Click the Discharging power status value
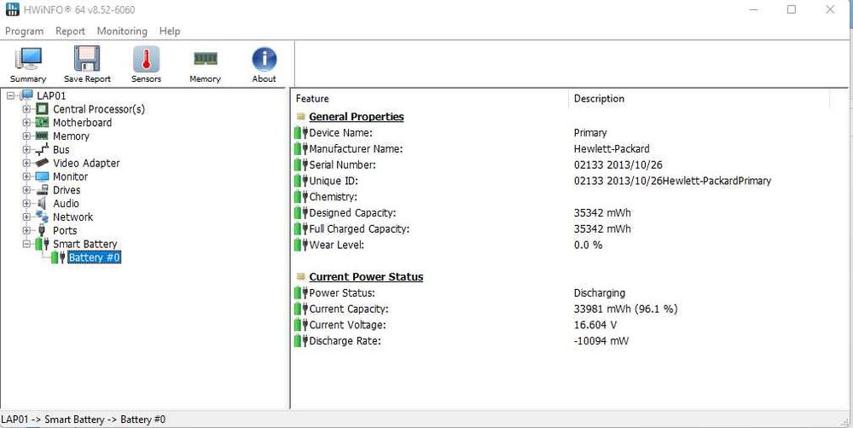 coord(600,293)
